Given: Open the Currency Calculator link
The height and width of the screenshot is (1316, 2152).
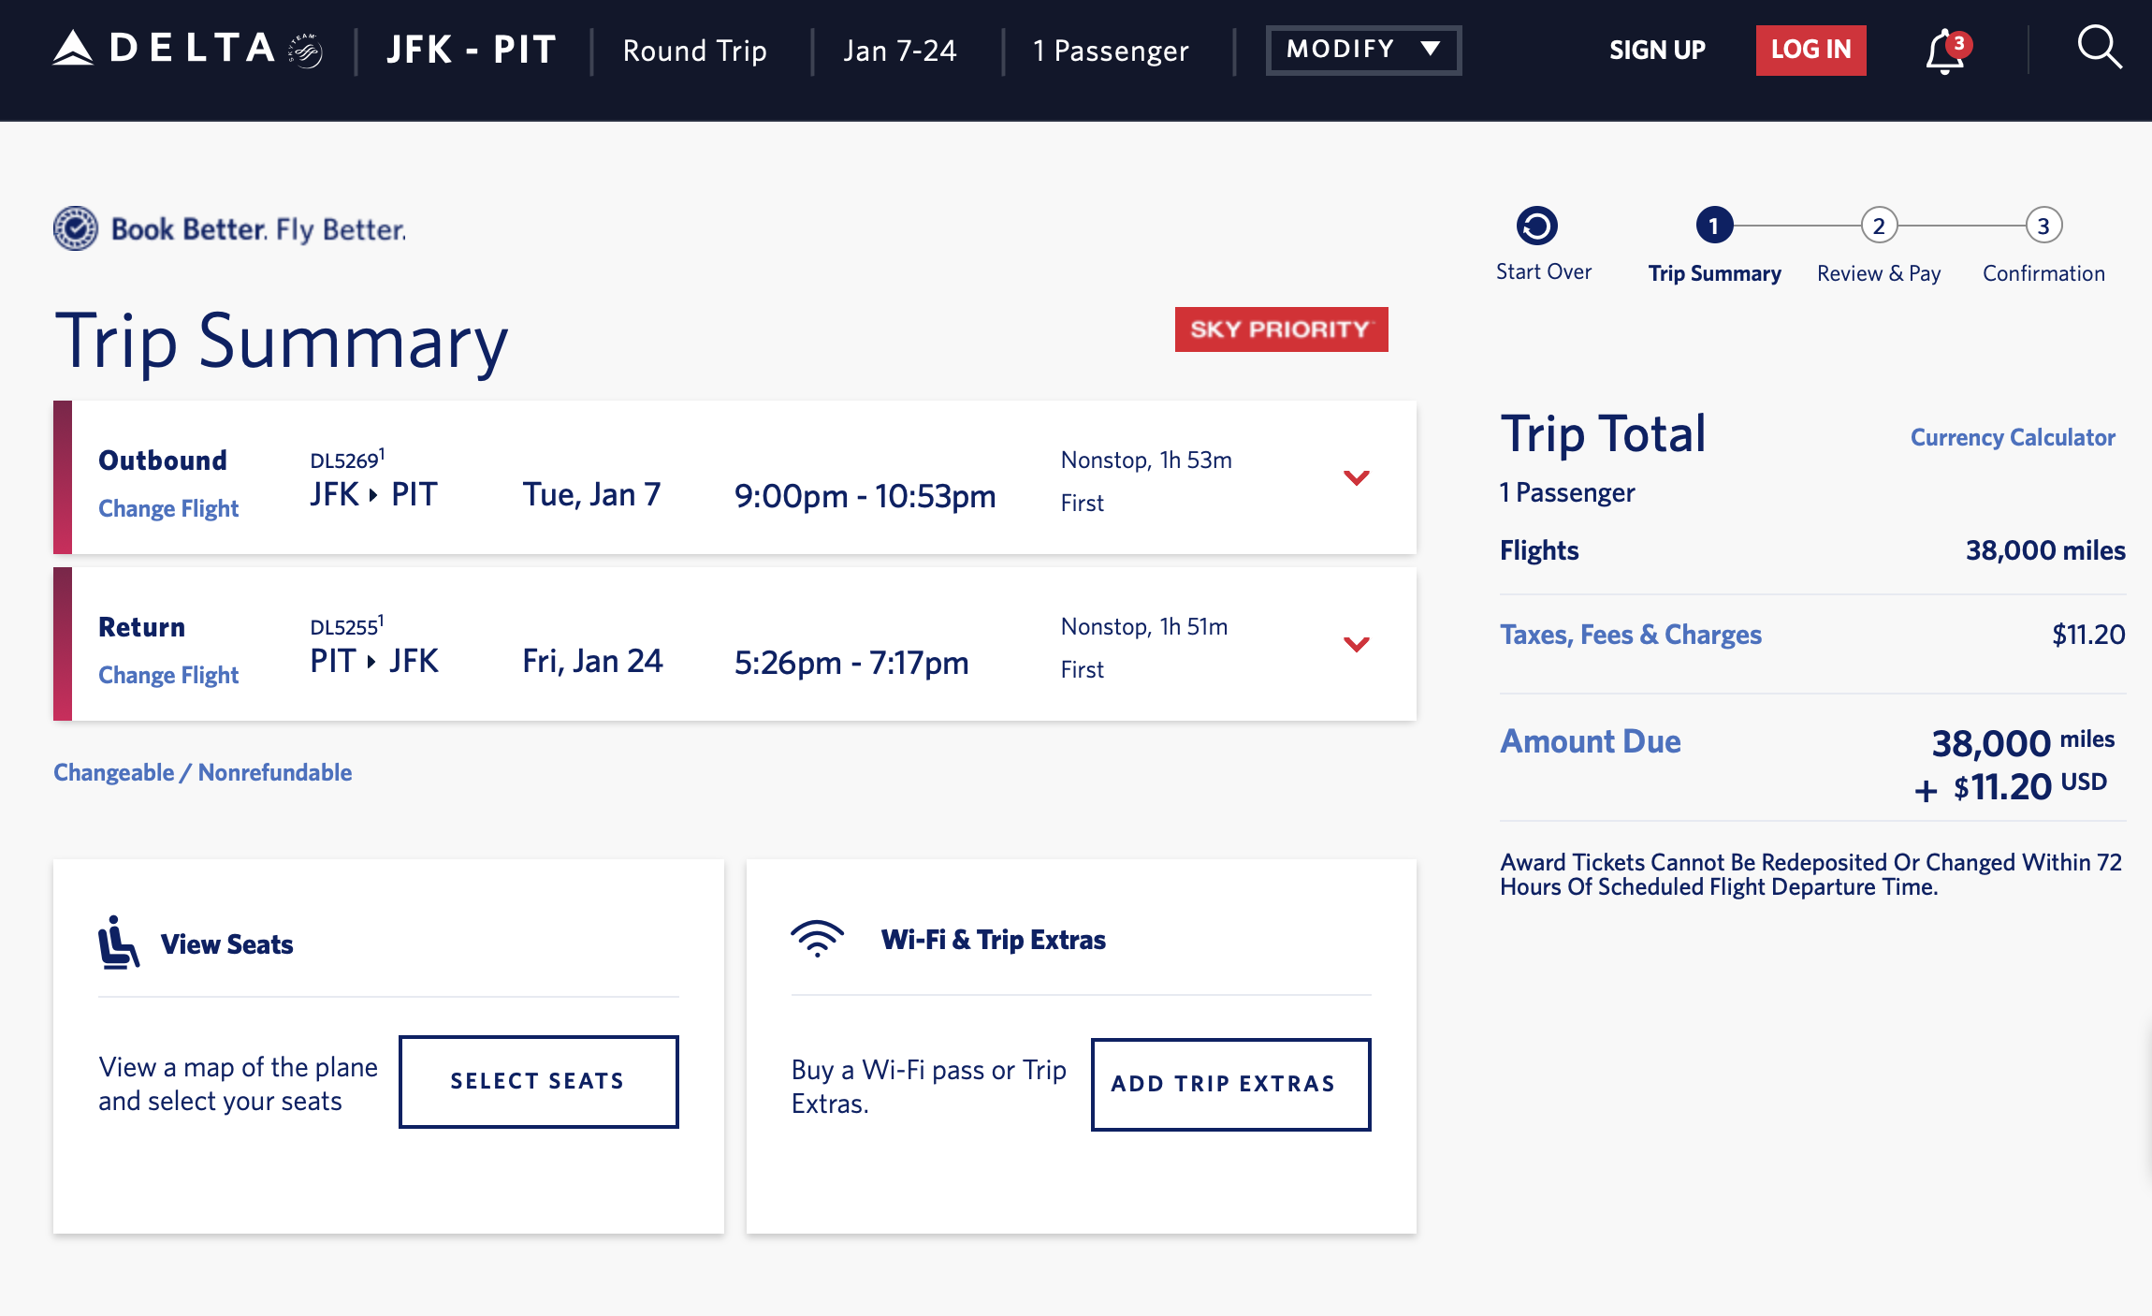Looking at the screenshot, I should pyautogui.click(x=2012, y=437).
